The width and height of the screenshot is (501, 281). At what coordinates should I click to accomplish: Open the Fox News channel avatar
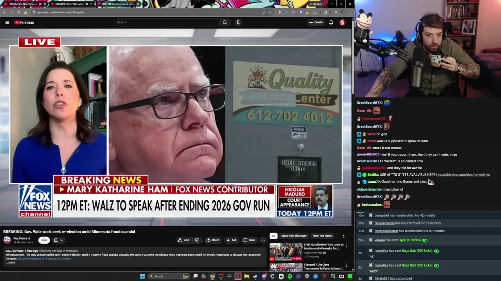click(7, 240)
